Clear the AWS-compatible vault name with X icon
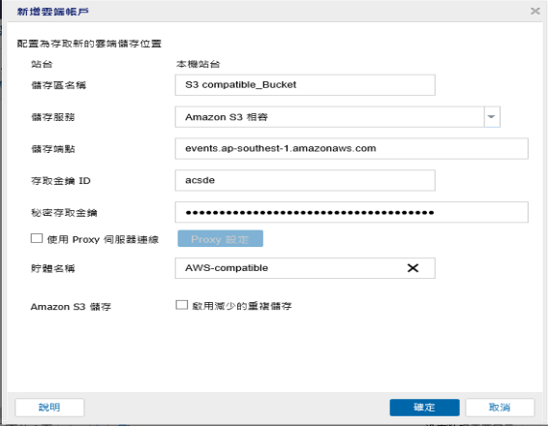This screenshot has height=426, width=548. (x=412, y=268)
